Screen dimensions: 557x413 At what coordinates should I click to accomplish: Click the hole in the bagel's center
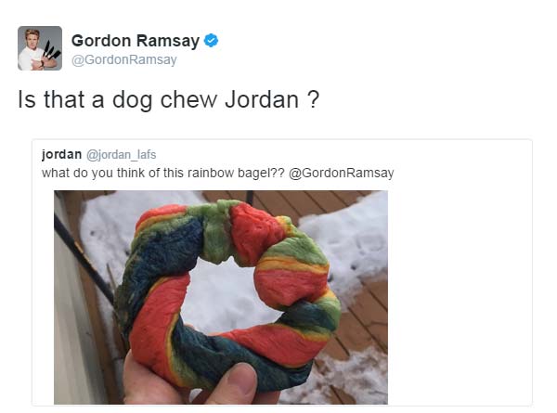click(x=226, y=295)
